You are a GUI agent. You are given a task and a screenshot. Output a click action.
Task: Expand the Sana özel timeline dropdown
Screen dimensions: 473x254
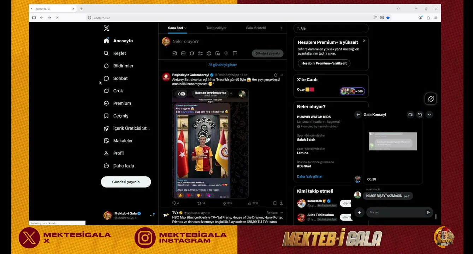click(x=185, y=28)
